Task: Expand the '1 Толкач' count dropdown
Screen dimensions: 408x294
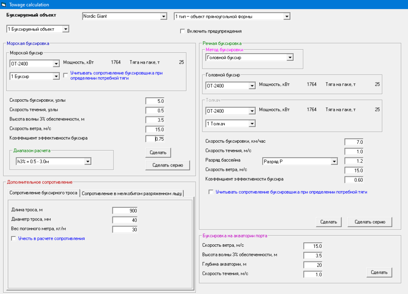Action: (x=252, y=124)
